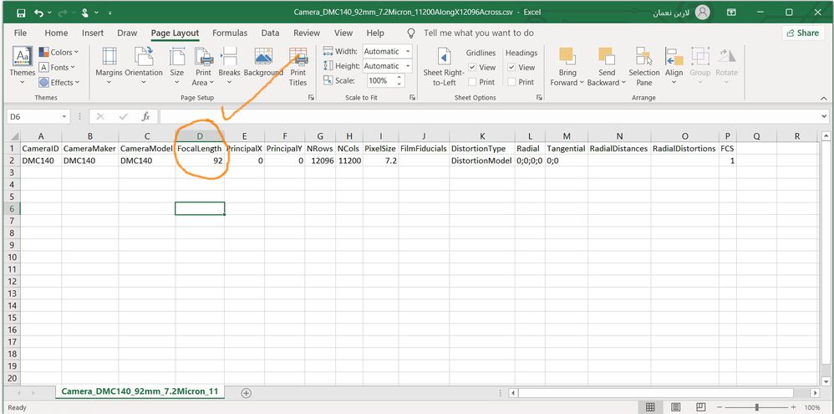The image size is (834, 414).
Task: Open theme Fonts dropdown
Action: point(57,67)
